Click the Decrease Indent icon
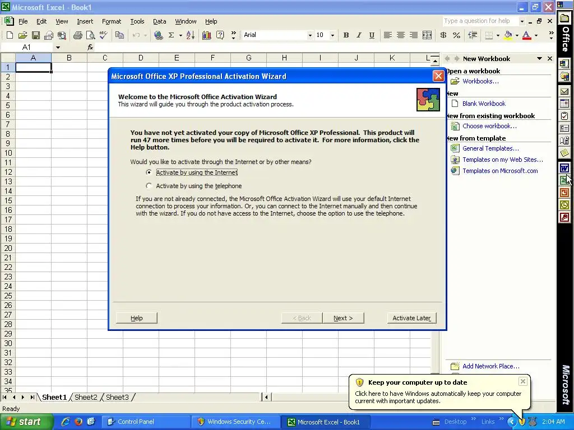 click(473, 35)
